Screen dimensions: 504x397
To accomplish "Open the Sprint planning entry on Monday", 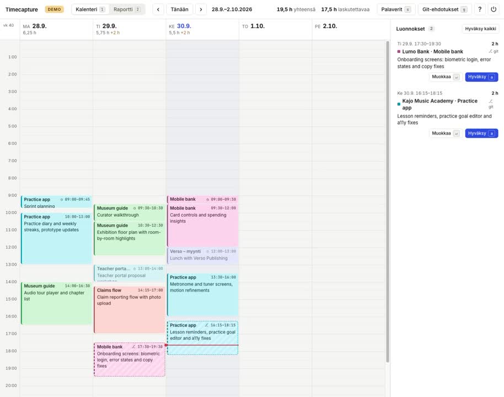I will pos(56,202).
